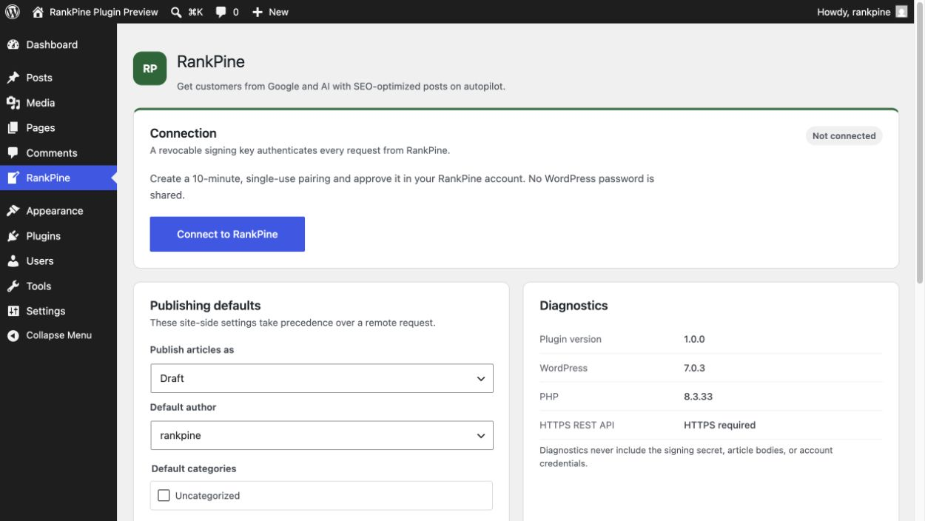The width and height of the screenshot is (925, 521).
Task: Open the Default author dropdown
Action: pyautogui.click(x=321, y=436)
